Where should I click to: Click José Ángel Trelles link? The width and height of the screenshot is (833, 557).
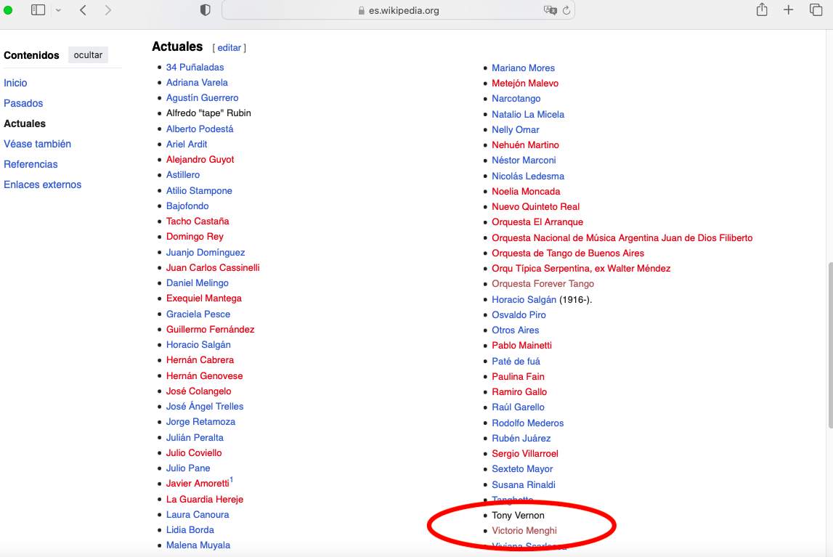pyautogui.click(x=205, y=406)
